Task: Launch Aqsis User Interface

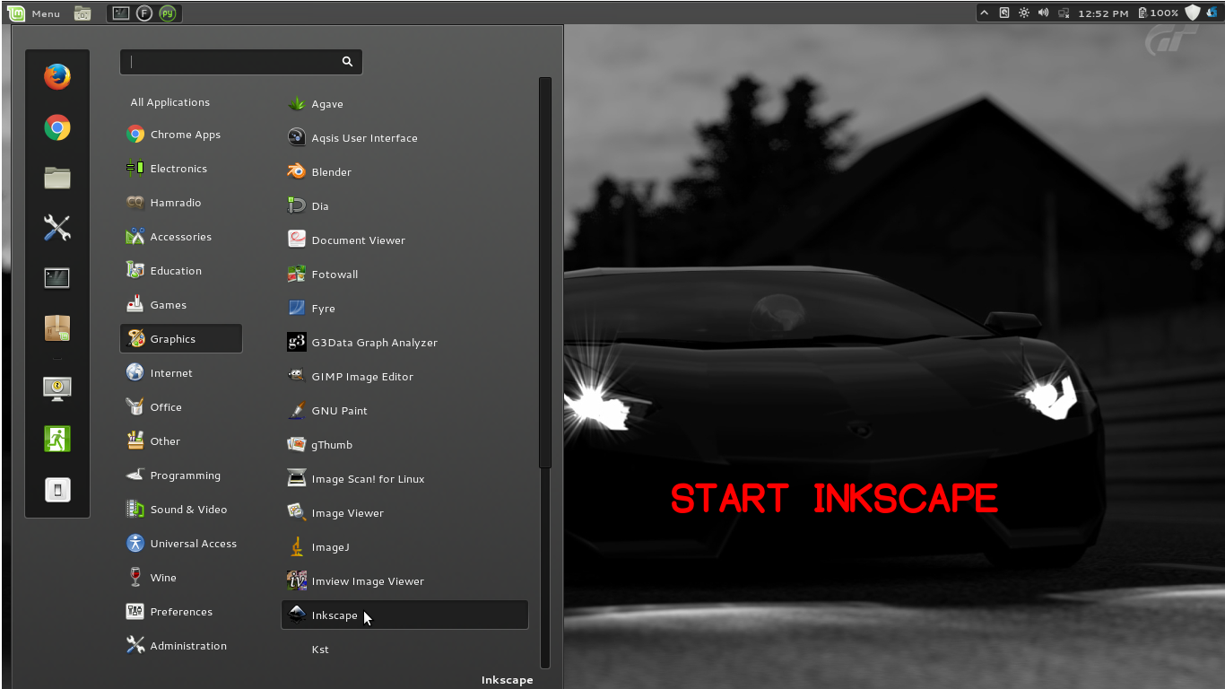Action: [x=404, y=138]
